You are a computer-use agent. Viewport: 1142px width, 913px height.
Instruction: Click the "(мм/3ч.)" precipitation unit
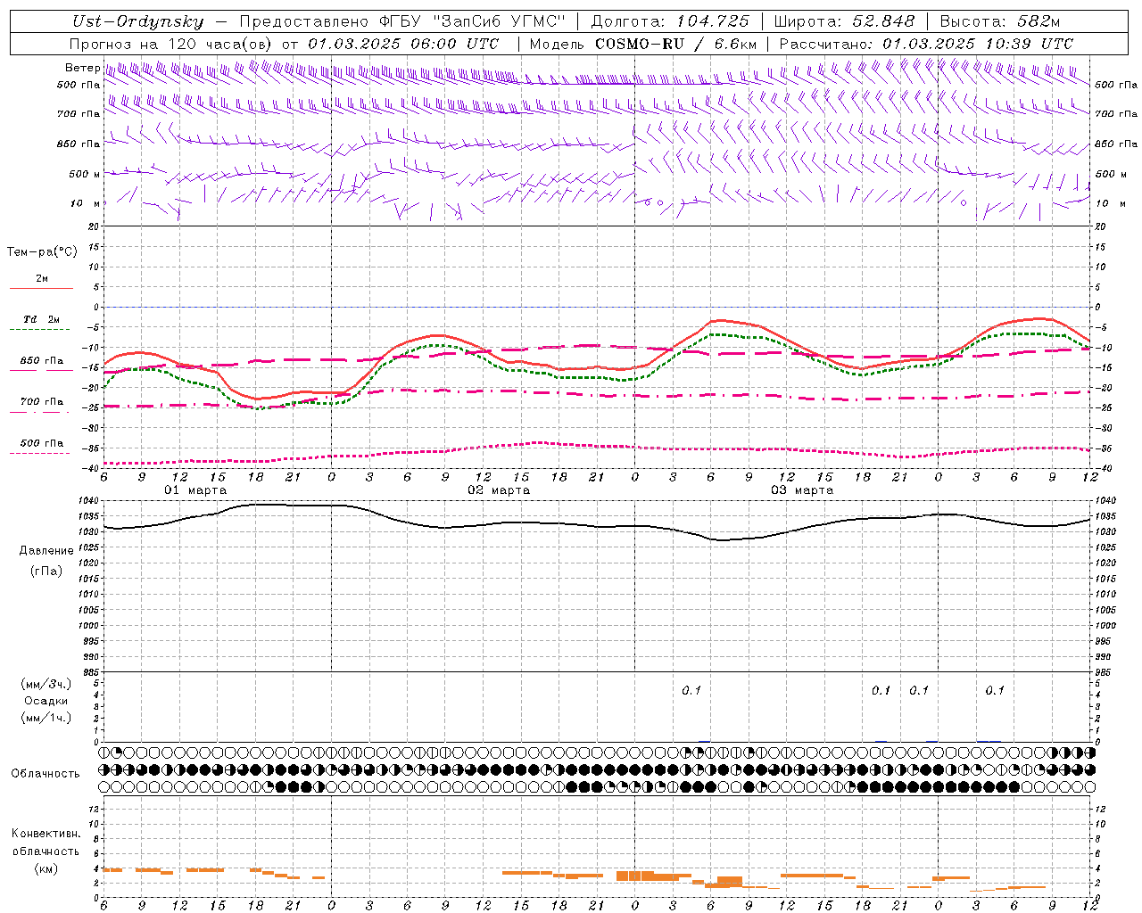coord(46,684)
